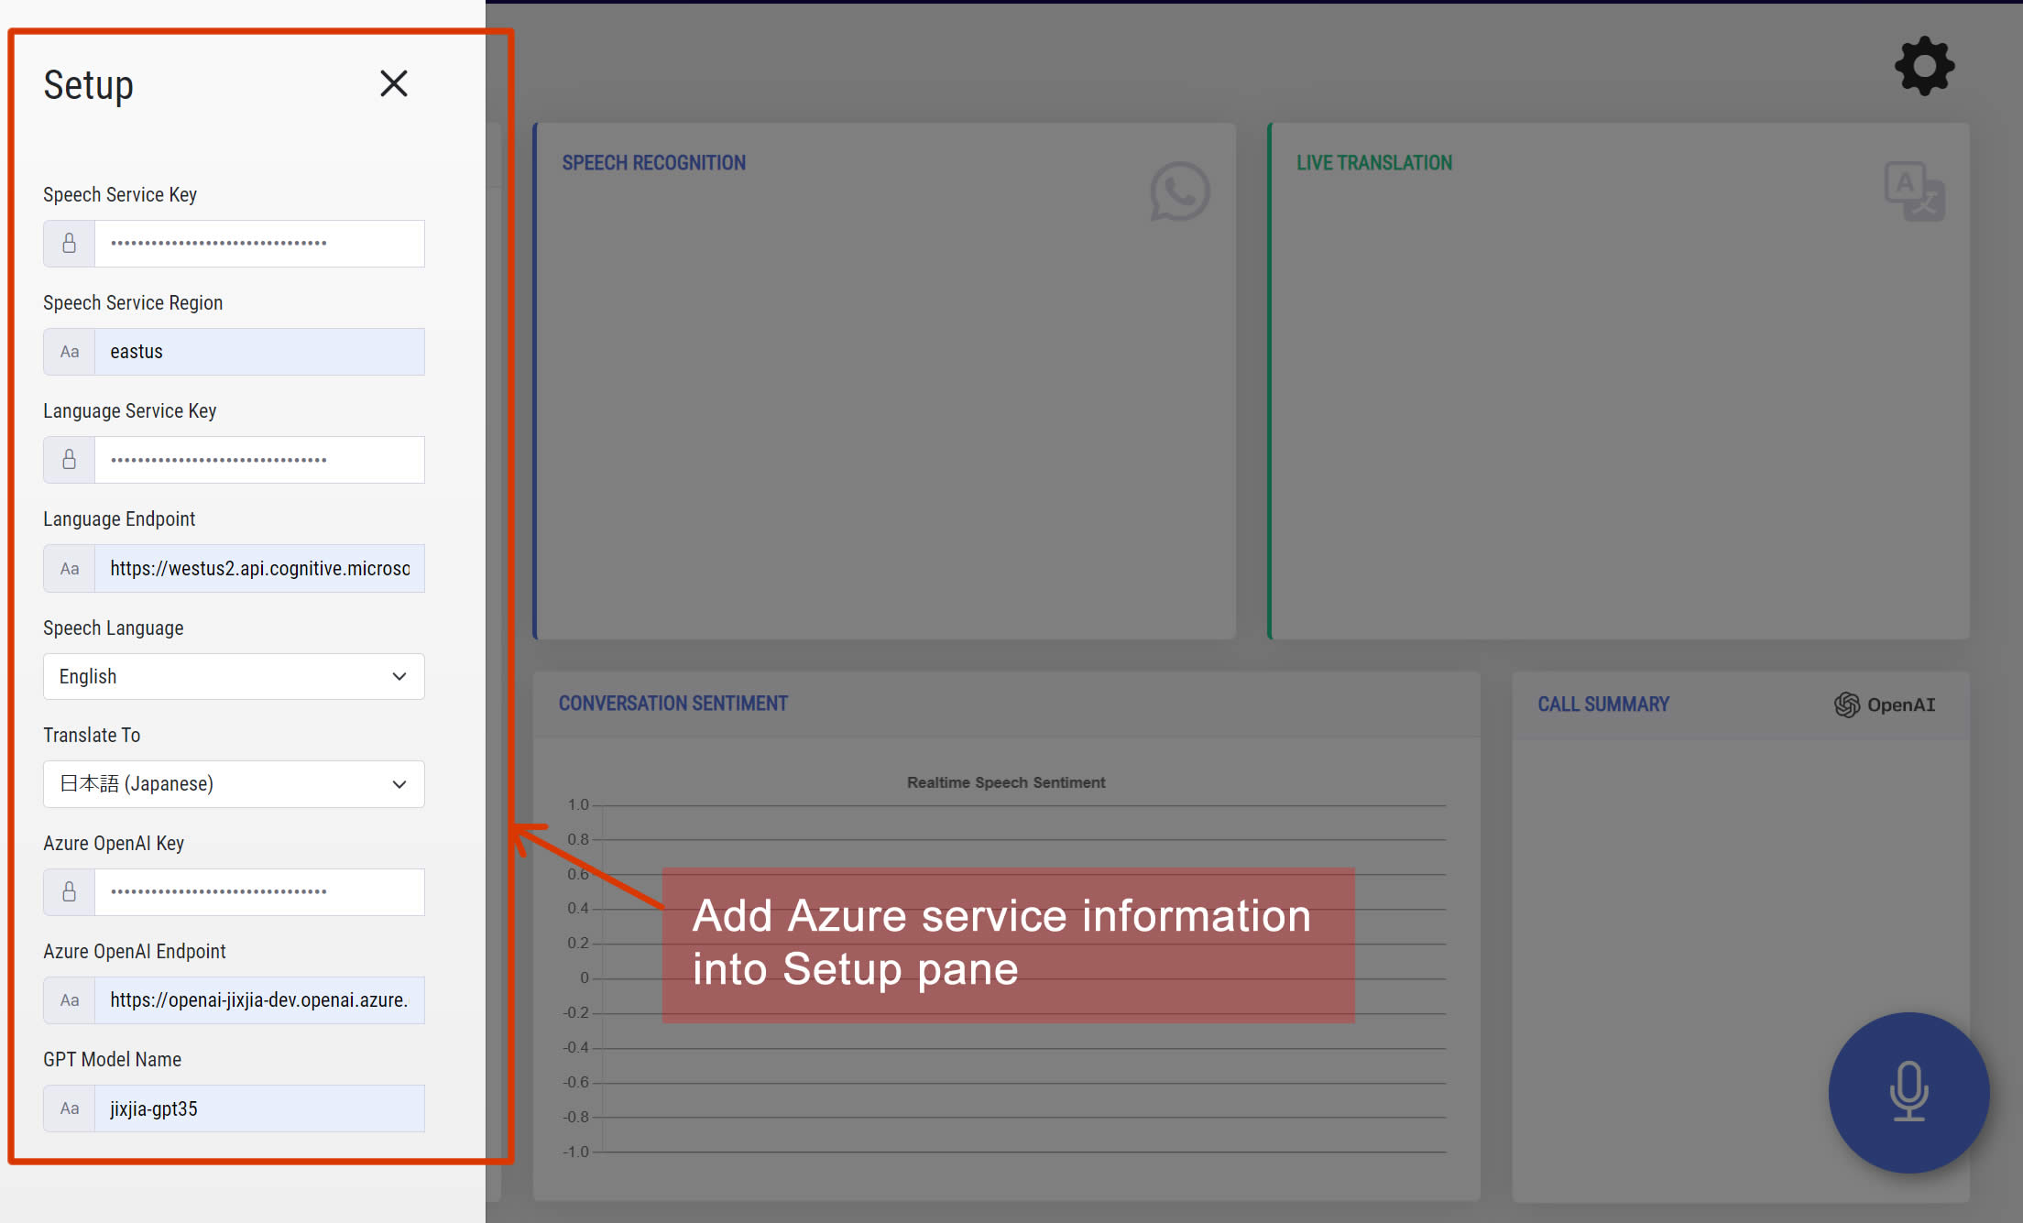2023x1223 pixels.
Task: Click the lock icon next to Speech Service Key
Action: [x=71, y=242]
